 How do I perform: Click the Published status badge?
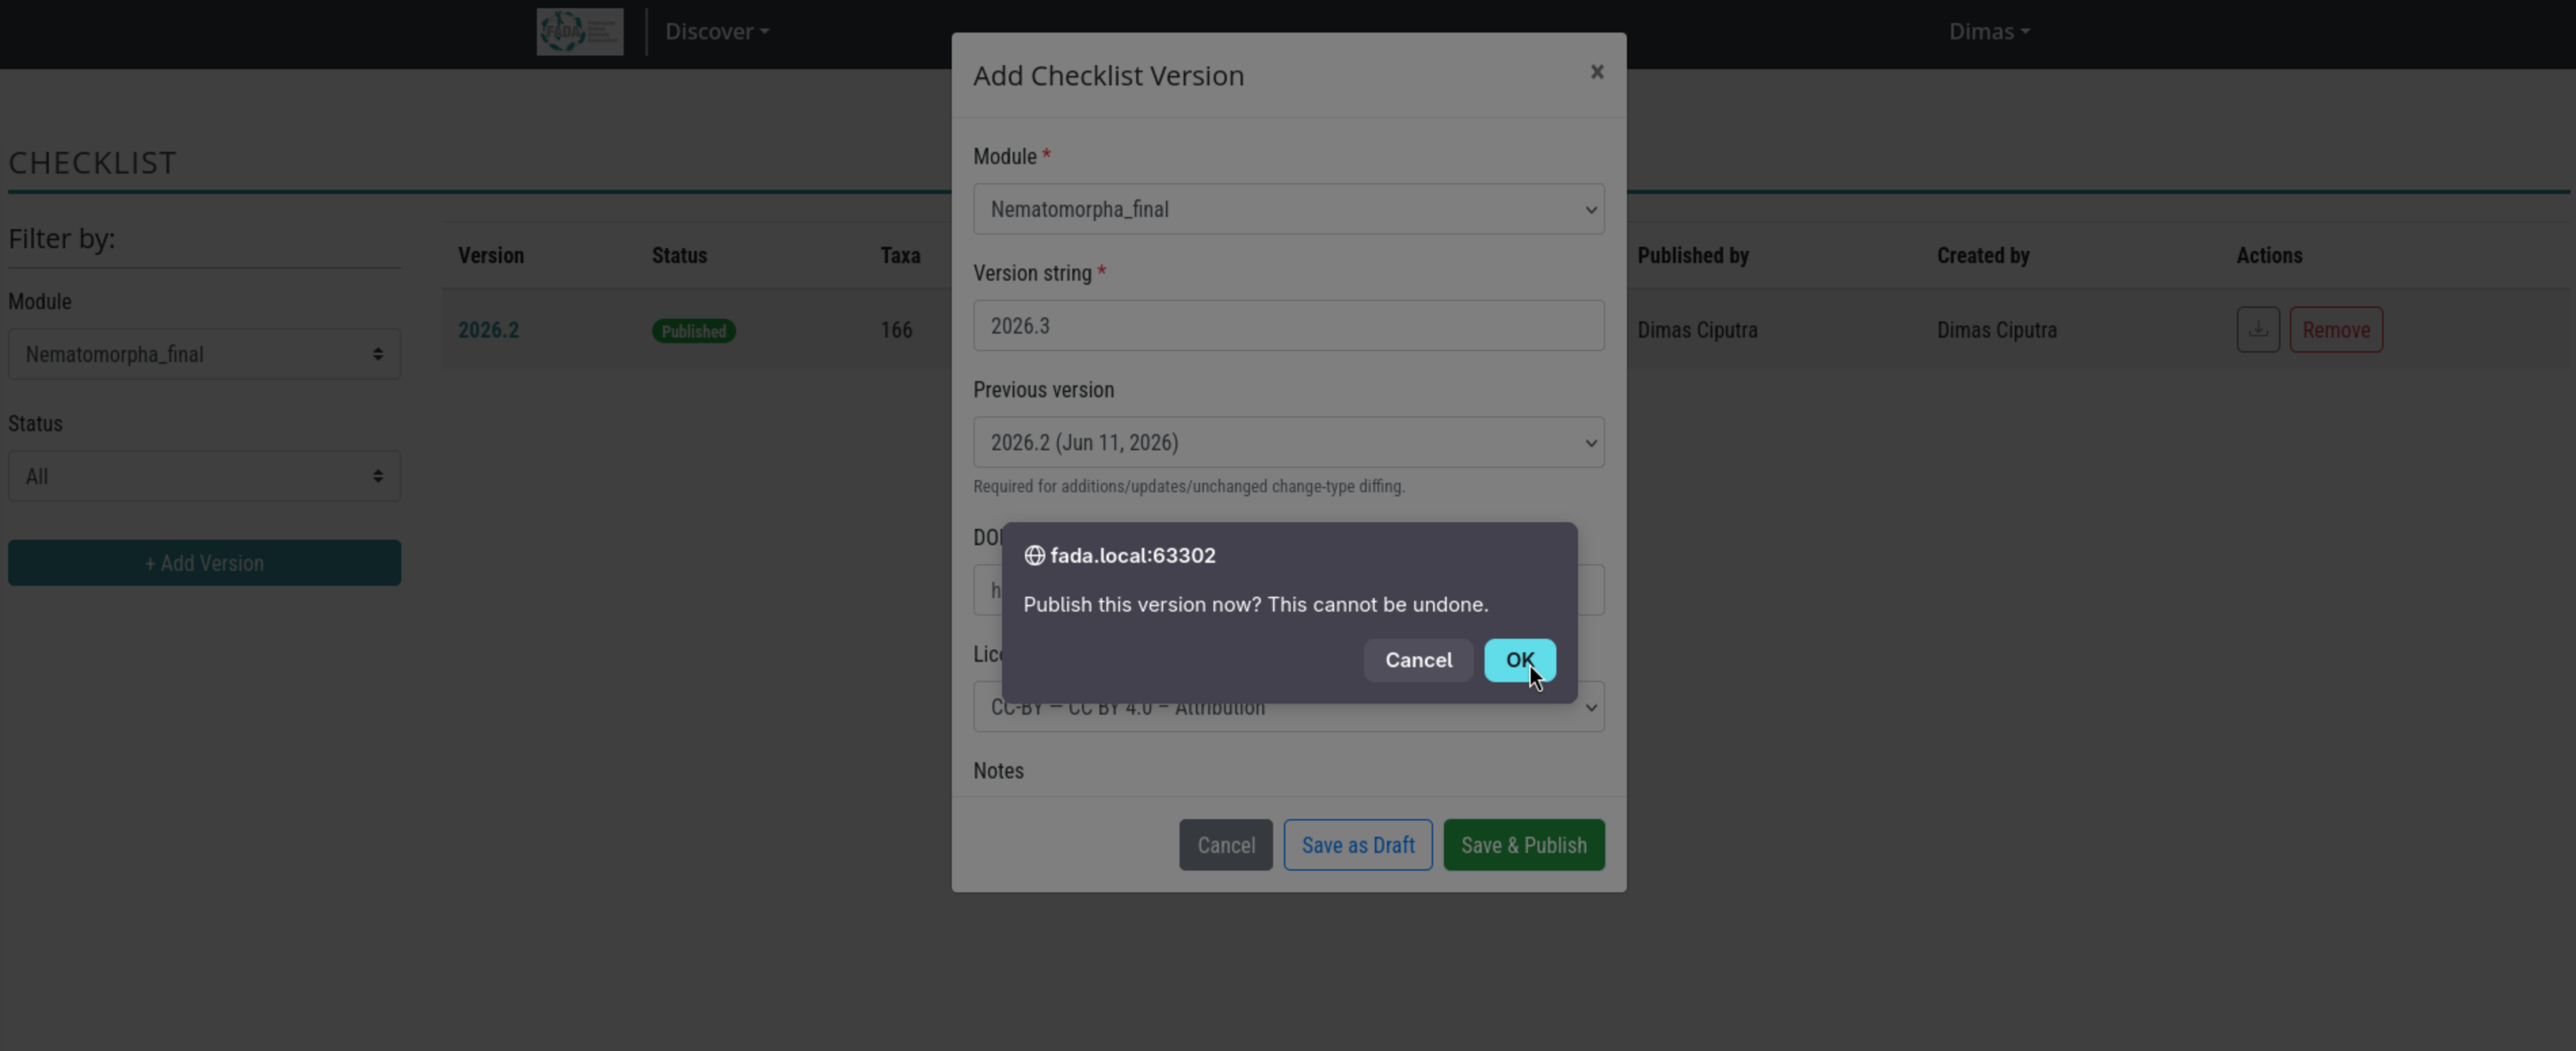click(694, 331)
